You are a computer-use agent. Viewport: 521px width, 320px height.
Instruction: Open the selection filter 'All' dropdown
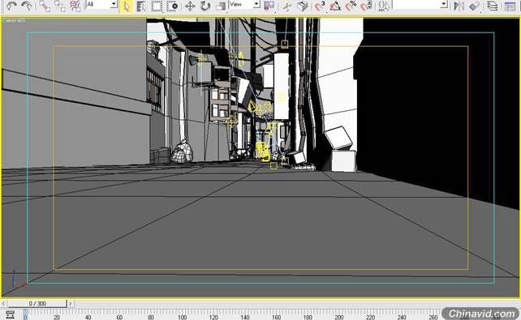pyautogui.click(x=101, y=4)
